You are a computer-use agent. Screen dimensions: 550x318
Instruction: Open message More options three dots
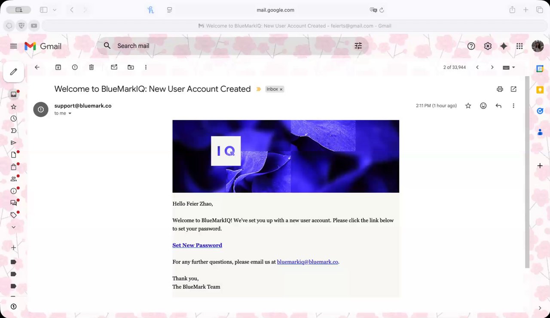point(513,106)
